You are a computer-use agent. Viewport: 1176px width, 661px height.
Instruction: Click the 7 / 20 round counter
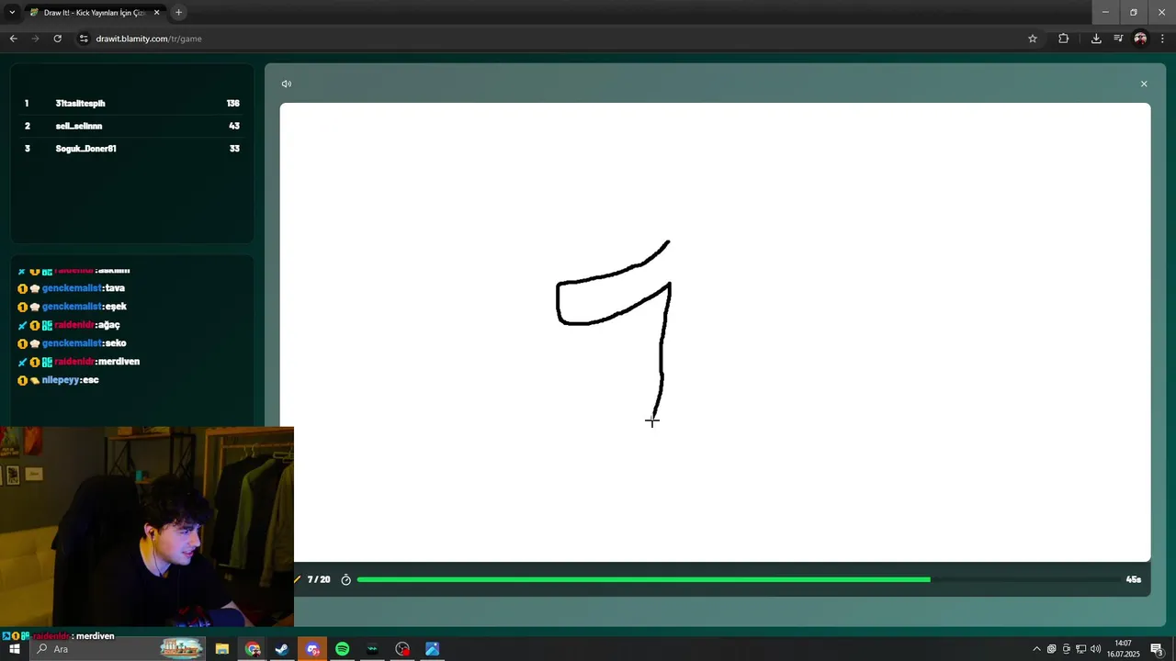pos(319,579)
